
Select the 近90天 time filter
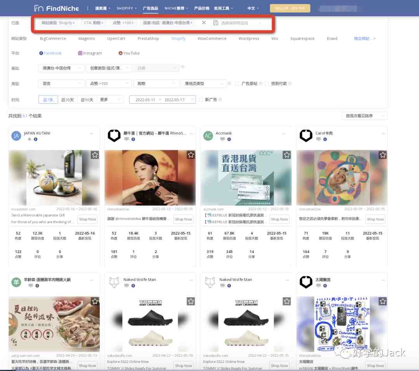[87, 100]
